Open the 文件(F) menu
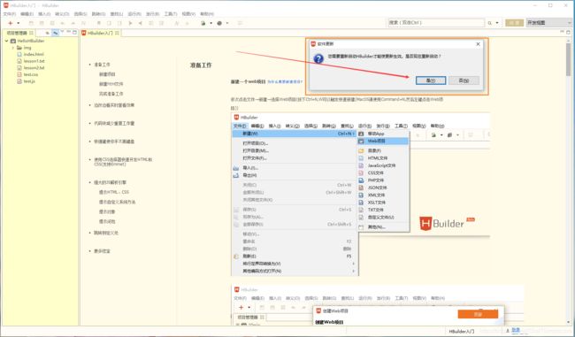The image size is (575, 337). (x=10, y=14)
